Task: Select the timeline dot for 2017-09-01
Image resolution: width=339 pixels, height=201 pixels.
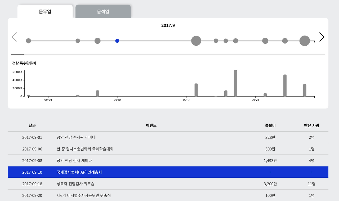Action: pos(28,41)
